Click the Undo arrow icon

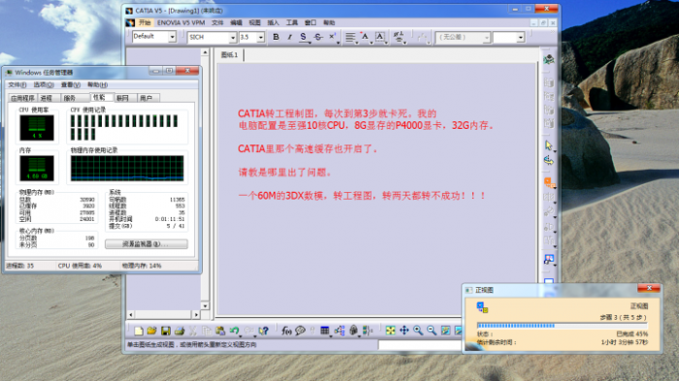point(235,331)
